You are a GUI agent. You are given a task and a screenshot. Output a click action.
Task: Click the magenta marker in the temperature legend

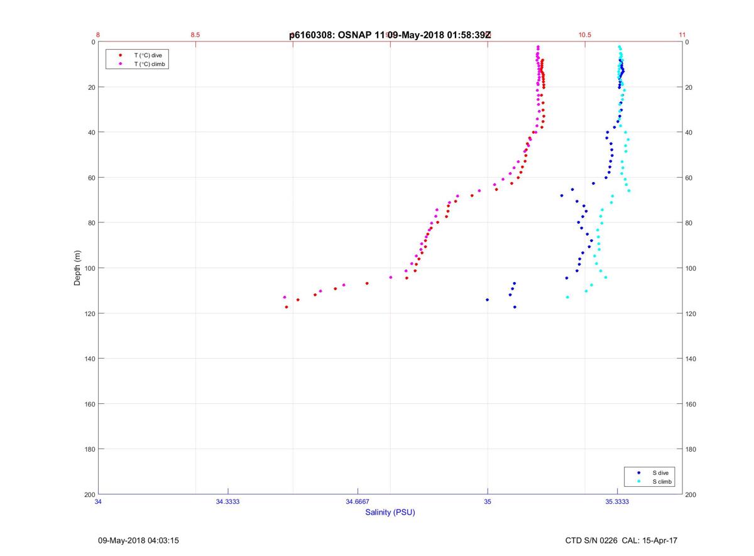(120, 64)
